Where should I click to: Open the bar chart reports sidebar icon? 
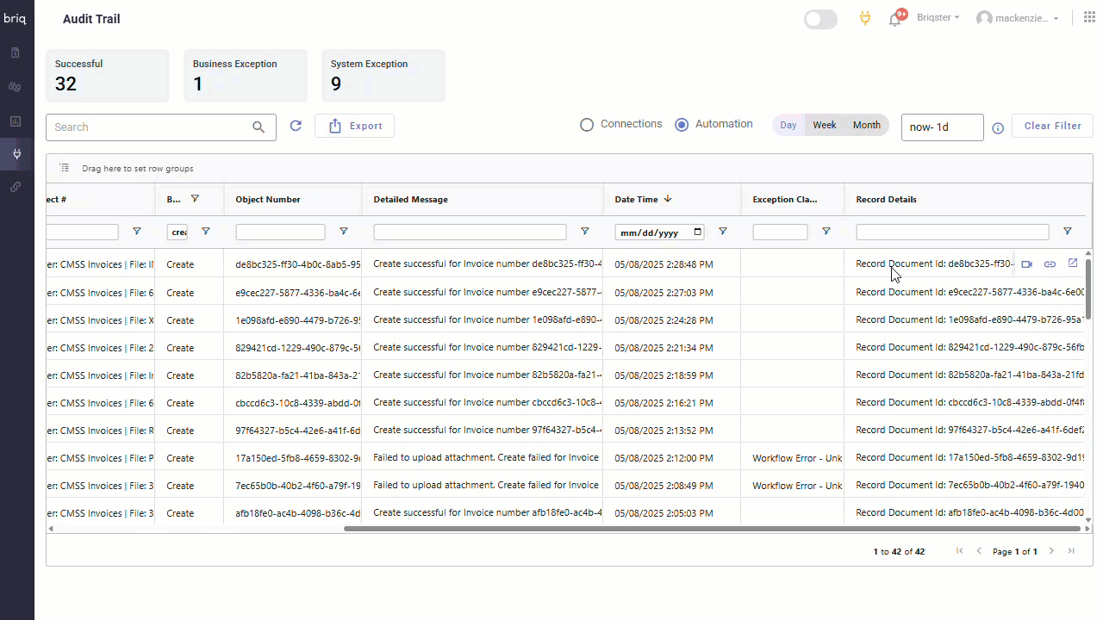pyautogui.click(x=16, y=121)
